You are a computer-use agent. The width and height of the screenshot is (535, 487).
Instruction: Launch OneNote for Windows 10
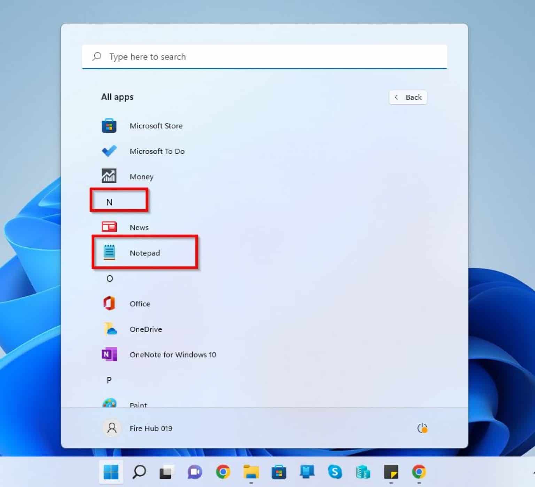point(173,354)
